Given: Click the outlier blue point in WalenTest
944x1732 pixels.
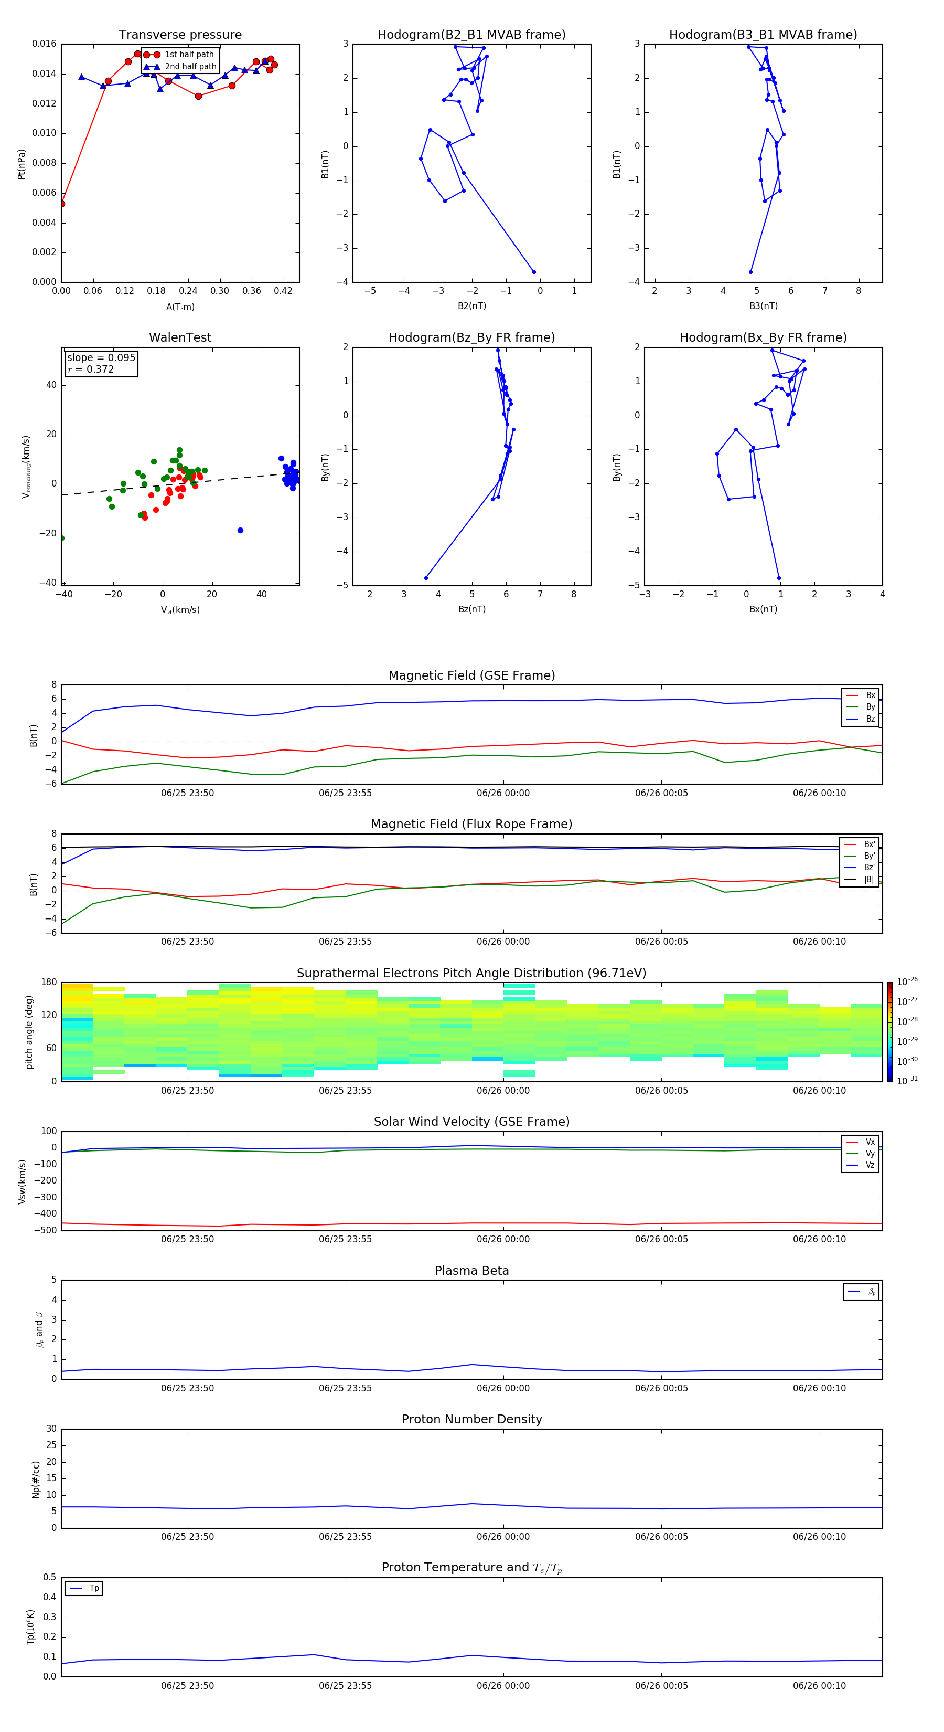Looking at the screenshot, I should (241, 531).
